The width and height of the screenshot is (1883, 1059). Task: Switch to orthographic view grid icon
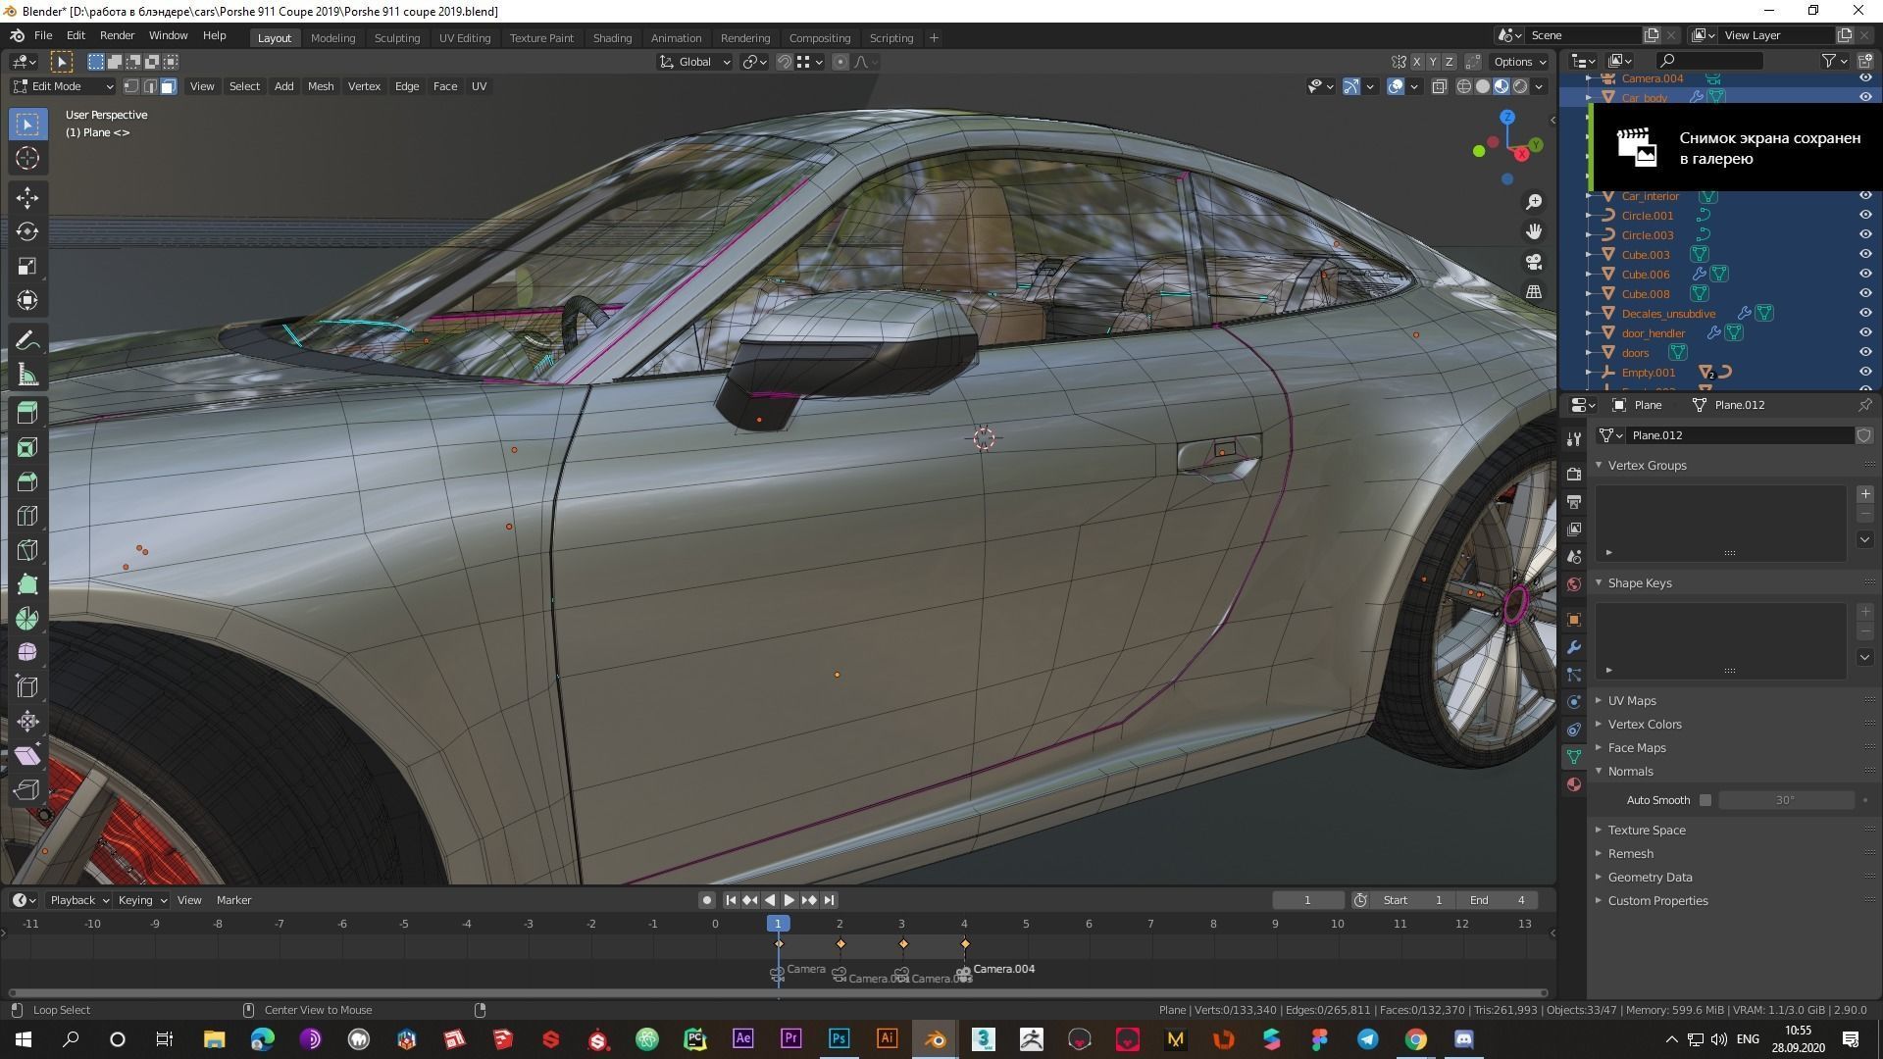pyautogui.click(x=1533, y=292)
